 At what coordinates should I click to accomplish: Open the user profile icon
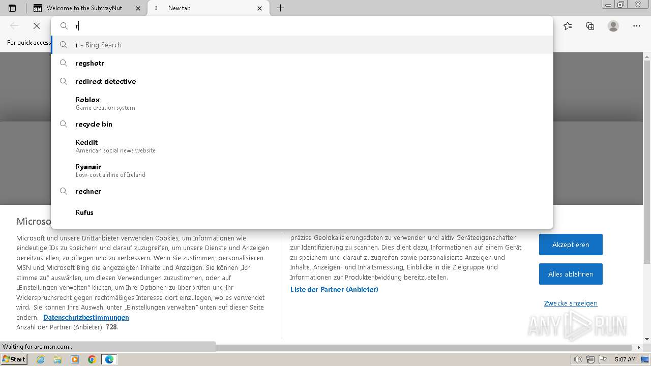click(x=613, y=26)
